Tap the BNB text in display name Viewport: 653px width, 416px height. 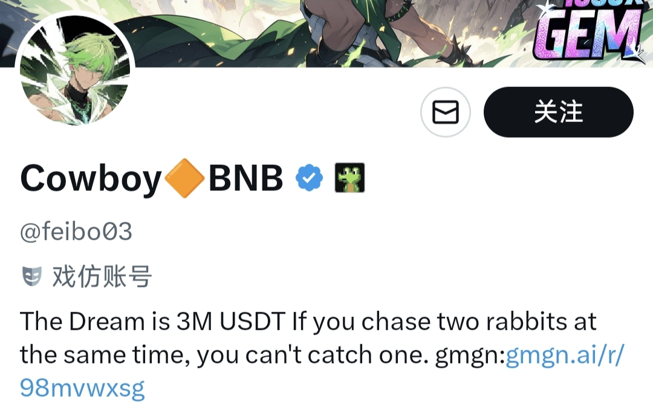click(245, 179)
